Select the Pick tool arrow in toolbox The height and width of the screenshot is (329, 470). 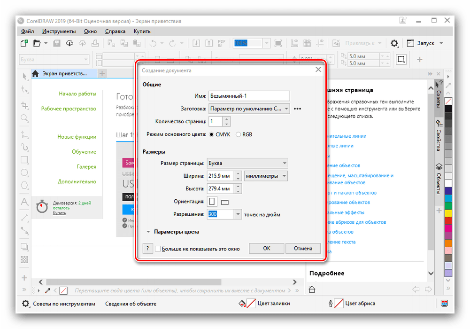click(24, 76)
